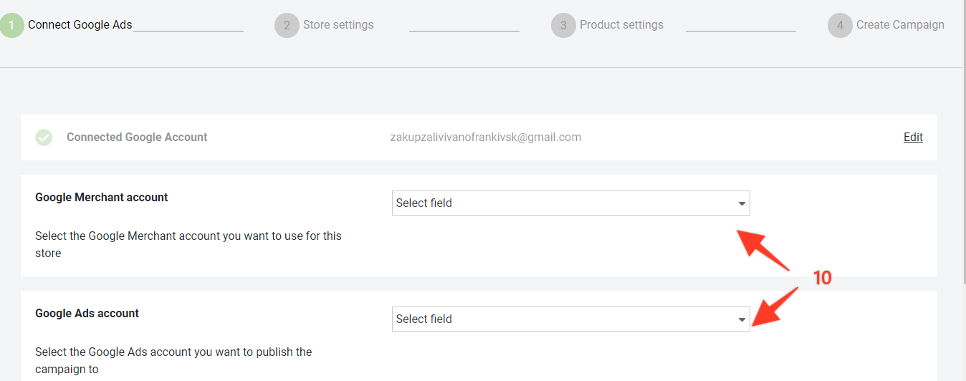Click the Google Ads account heading
Screen dimensions: 966x381
coord(87,314)
